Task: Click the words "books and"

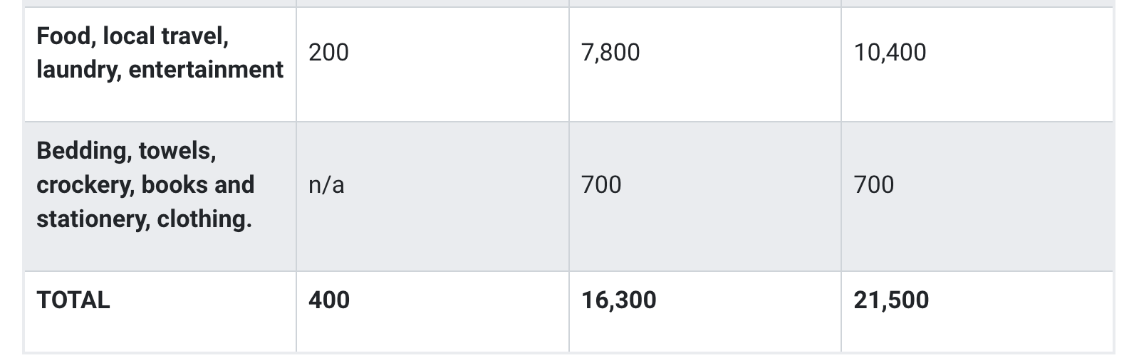Action: [198, 185]
